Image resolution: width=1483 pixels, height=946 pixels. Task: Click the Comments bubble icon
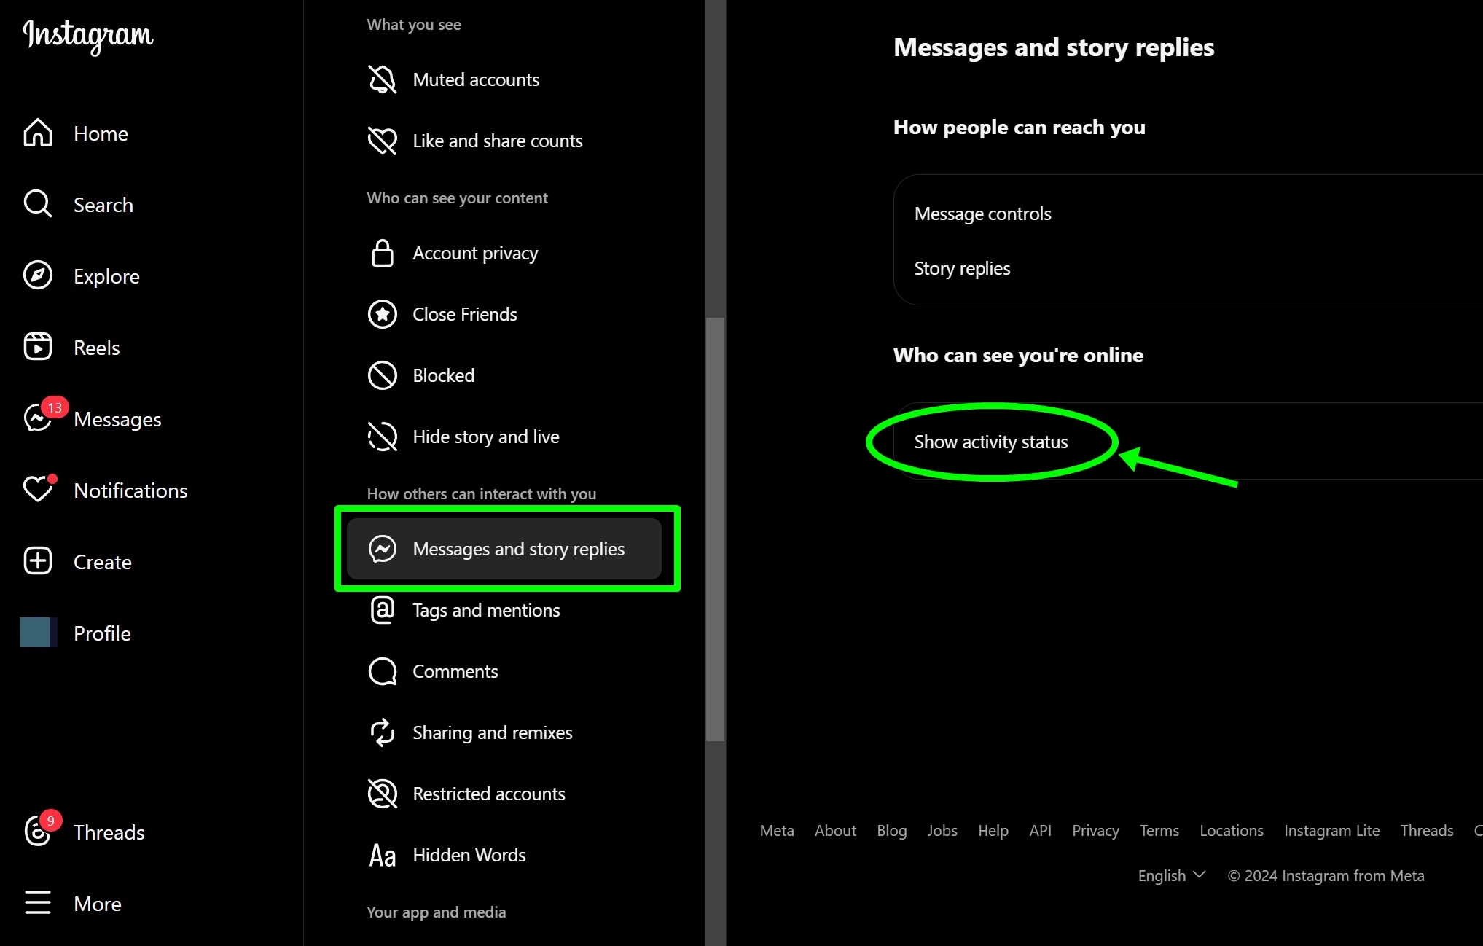tap(383, 671)
